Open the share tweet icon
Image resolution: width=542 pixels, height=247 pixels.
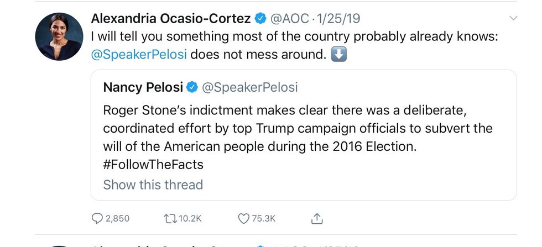tap(316, 218)
